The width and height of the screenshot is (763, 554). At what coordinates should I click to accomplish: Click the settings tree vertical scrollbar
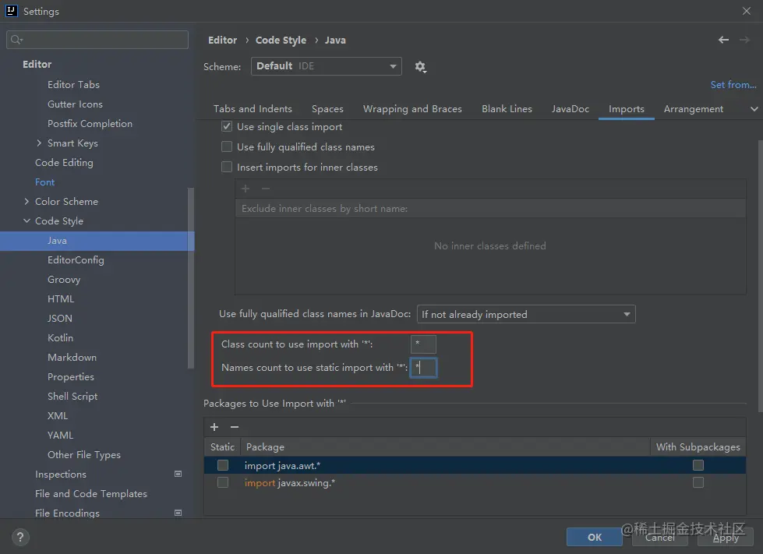tap(191, 277)
